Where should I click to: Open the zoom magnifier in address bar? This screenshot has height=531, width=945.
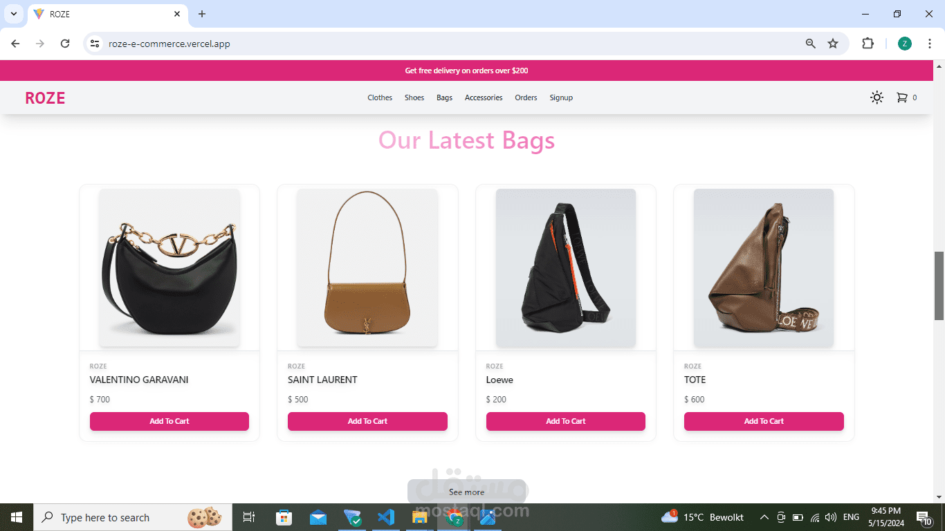(x=811, y=44)
